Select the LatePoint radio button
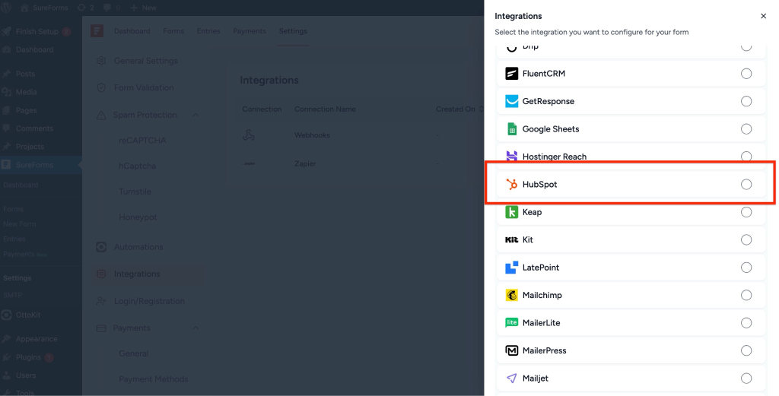Viewport: 779px width, 396px height. click(746, 268)
